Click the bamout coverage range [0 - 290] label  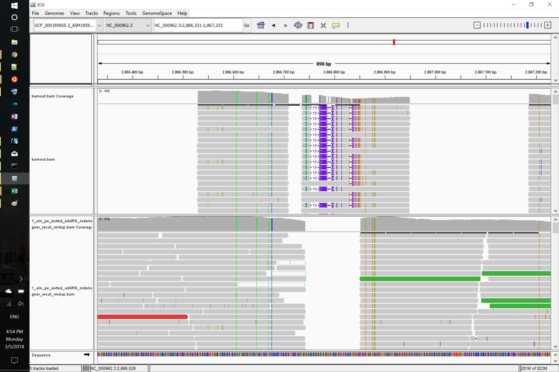pyautogui.click(x=104, y=91)
